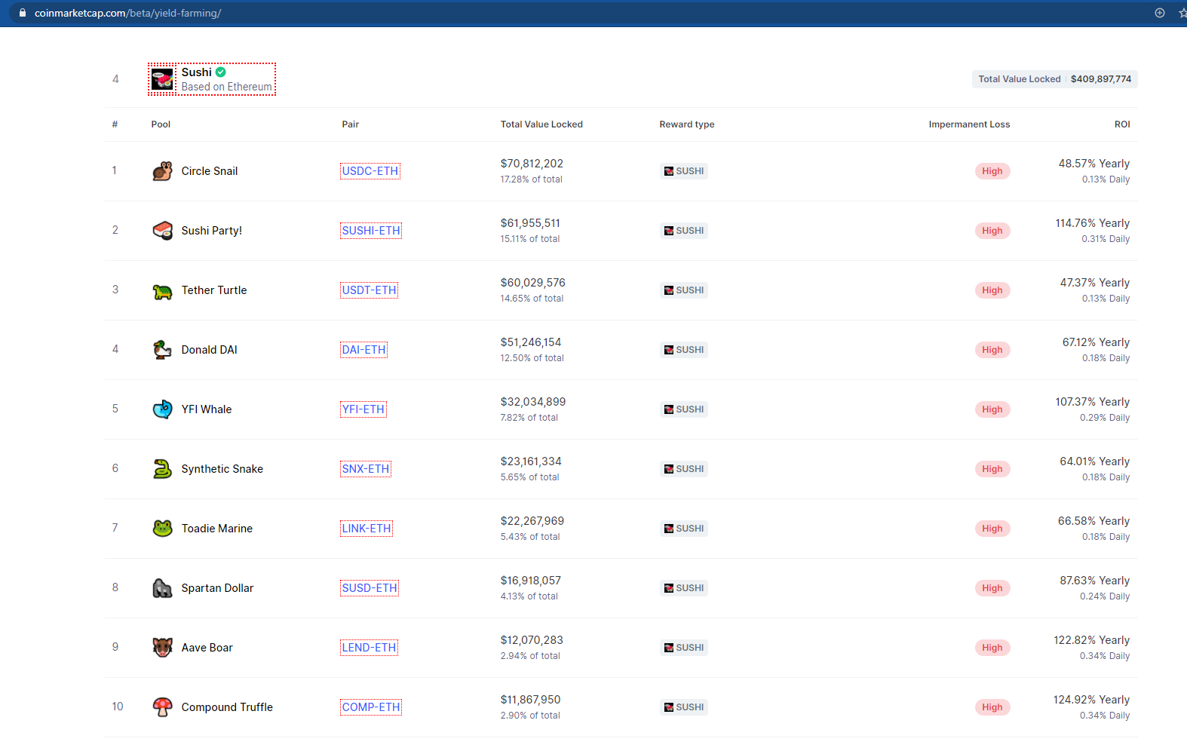The height and width of the screenshot is (748, 1187).
Task: Click the Tether Turtle pool name
Action: (214, 290)
